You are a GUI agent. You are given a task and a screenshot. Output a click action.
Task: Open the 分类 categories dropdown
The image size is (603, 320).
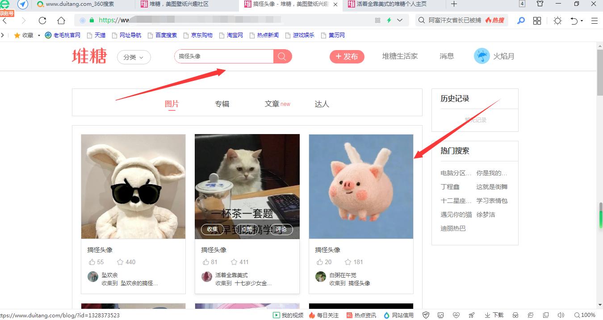[x=134, y=57]
